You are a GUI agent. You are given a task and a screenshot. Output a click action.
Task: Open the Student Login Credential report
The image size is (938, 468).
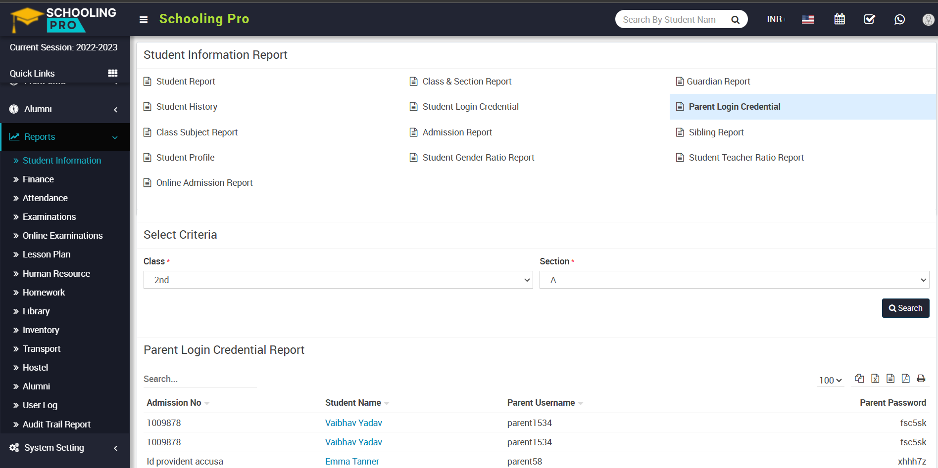[470, 107]
